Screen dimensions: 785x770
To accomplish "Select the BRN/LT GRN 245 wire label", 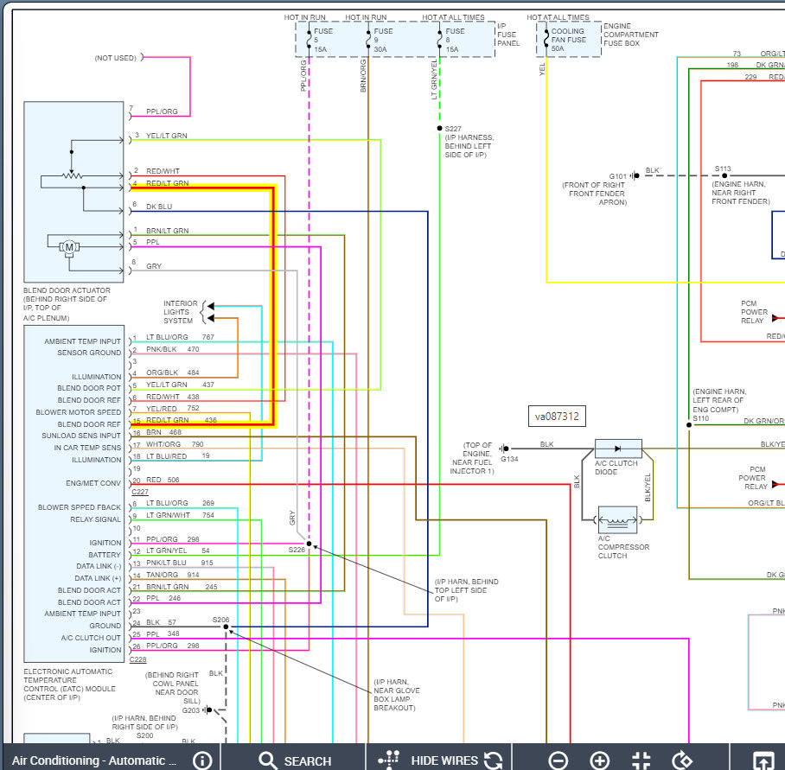I will click(x=182, y=587).
